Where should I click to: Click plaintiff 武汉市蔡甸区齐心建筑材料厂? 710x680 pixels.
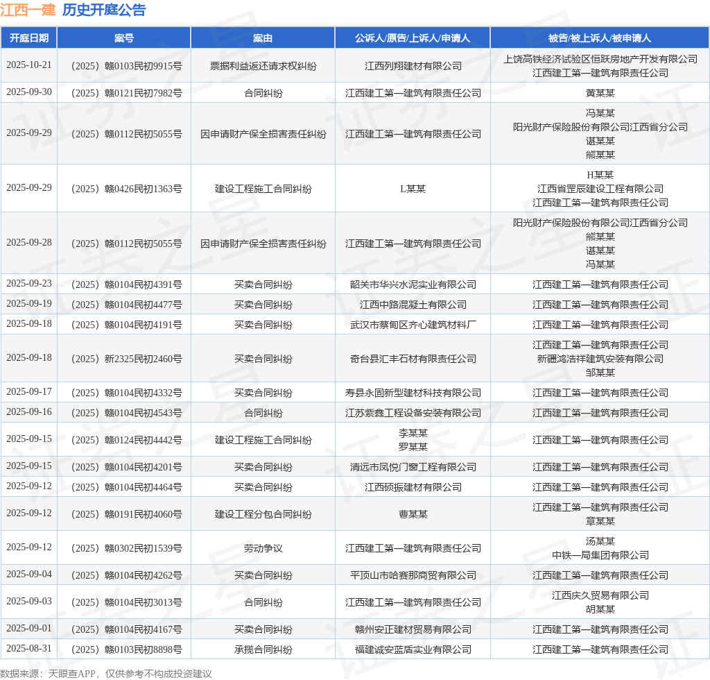click(x=413, y=325)
